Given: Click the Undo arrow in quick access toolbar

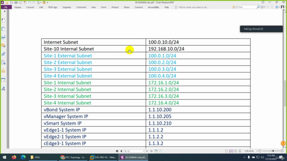Looking at the screenshot, I should point(30,3).
